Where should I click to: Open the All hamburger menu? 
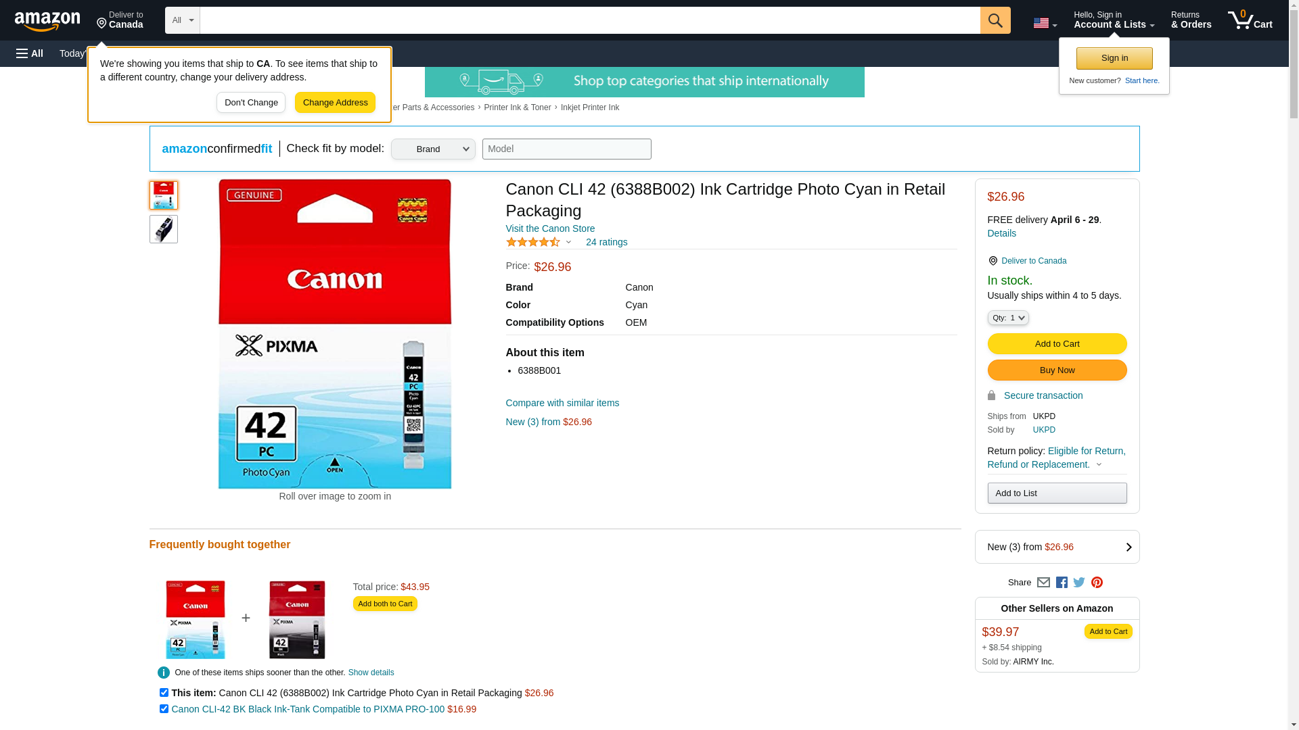(30, 53)
